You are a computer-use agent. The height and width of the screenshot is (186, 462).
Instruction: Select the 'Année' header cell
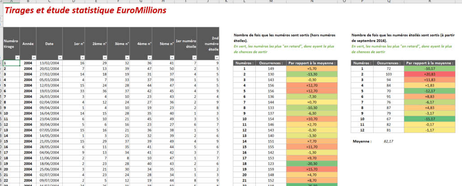pyautogui.click(x=28, y=44)
